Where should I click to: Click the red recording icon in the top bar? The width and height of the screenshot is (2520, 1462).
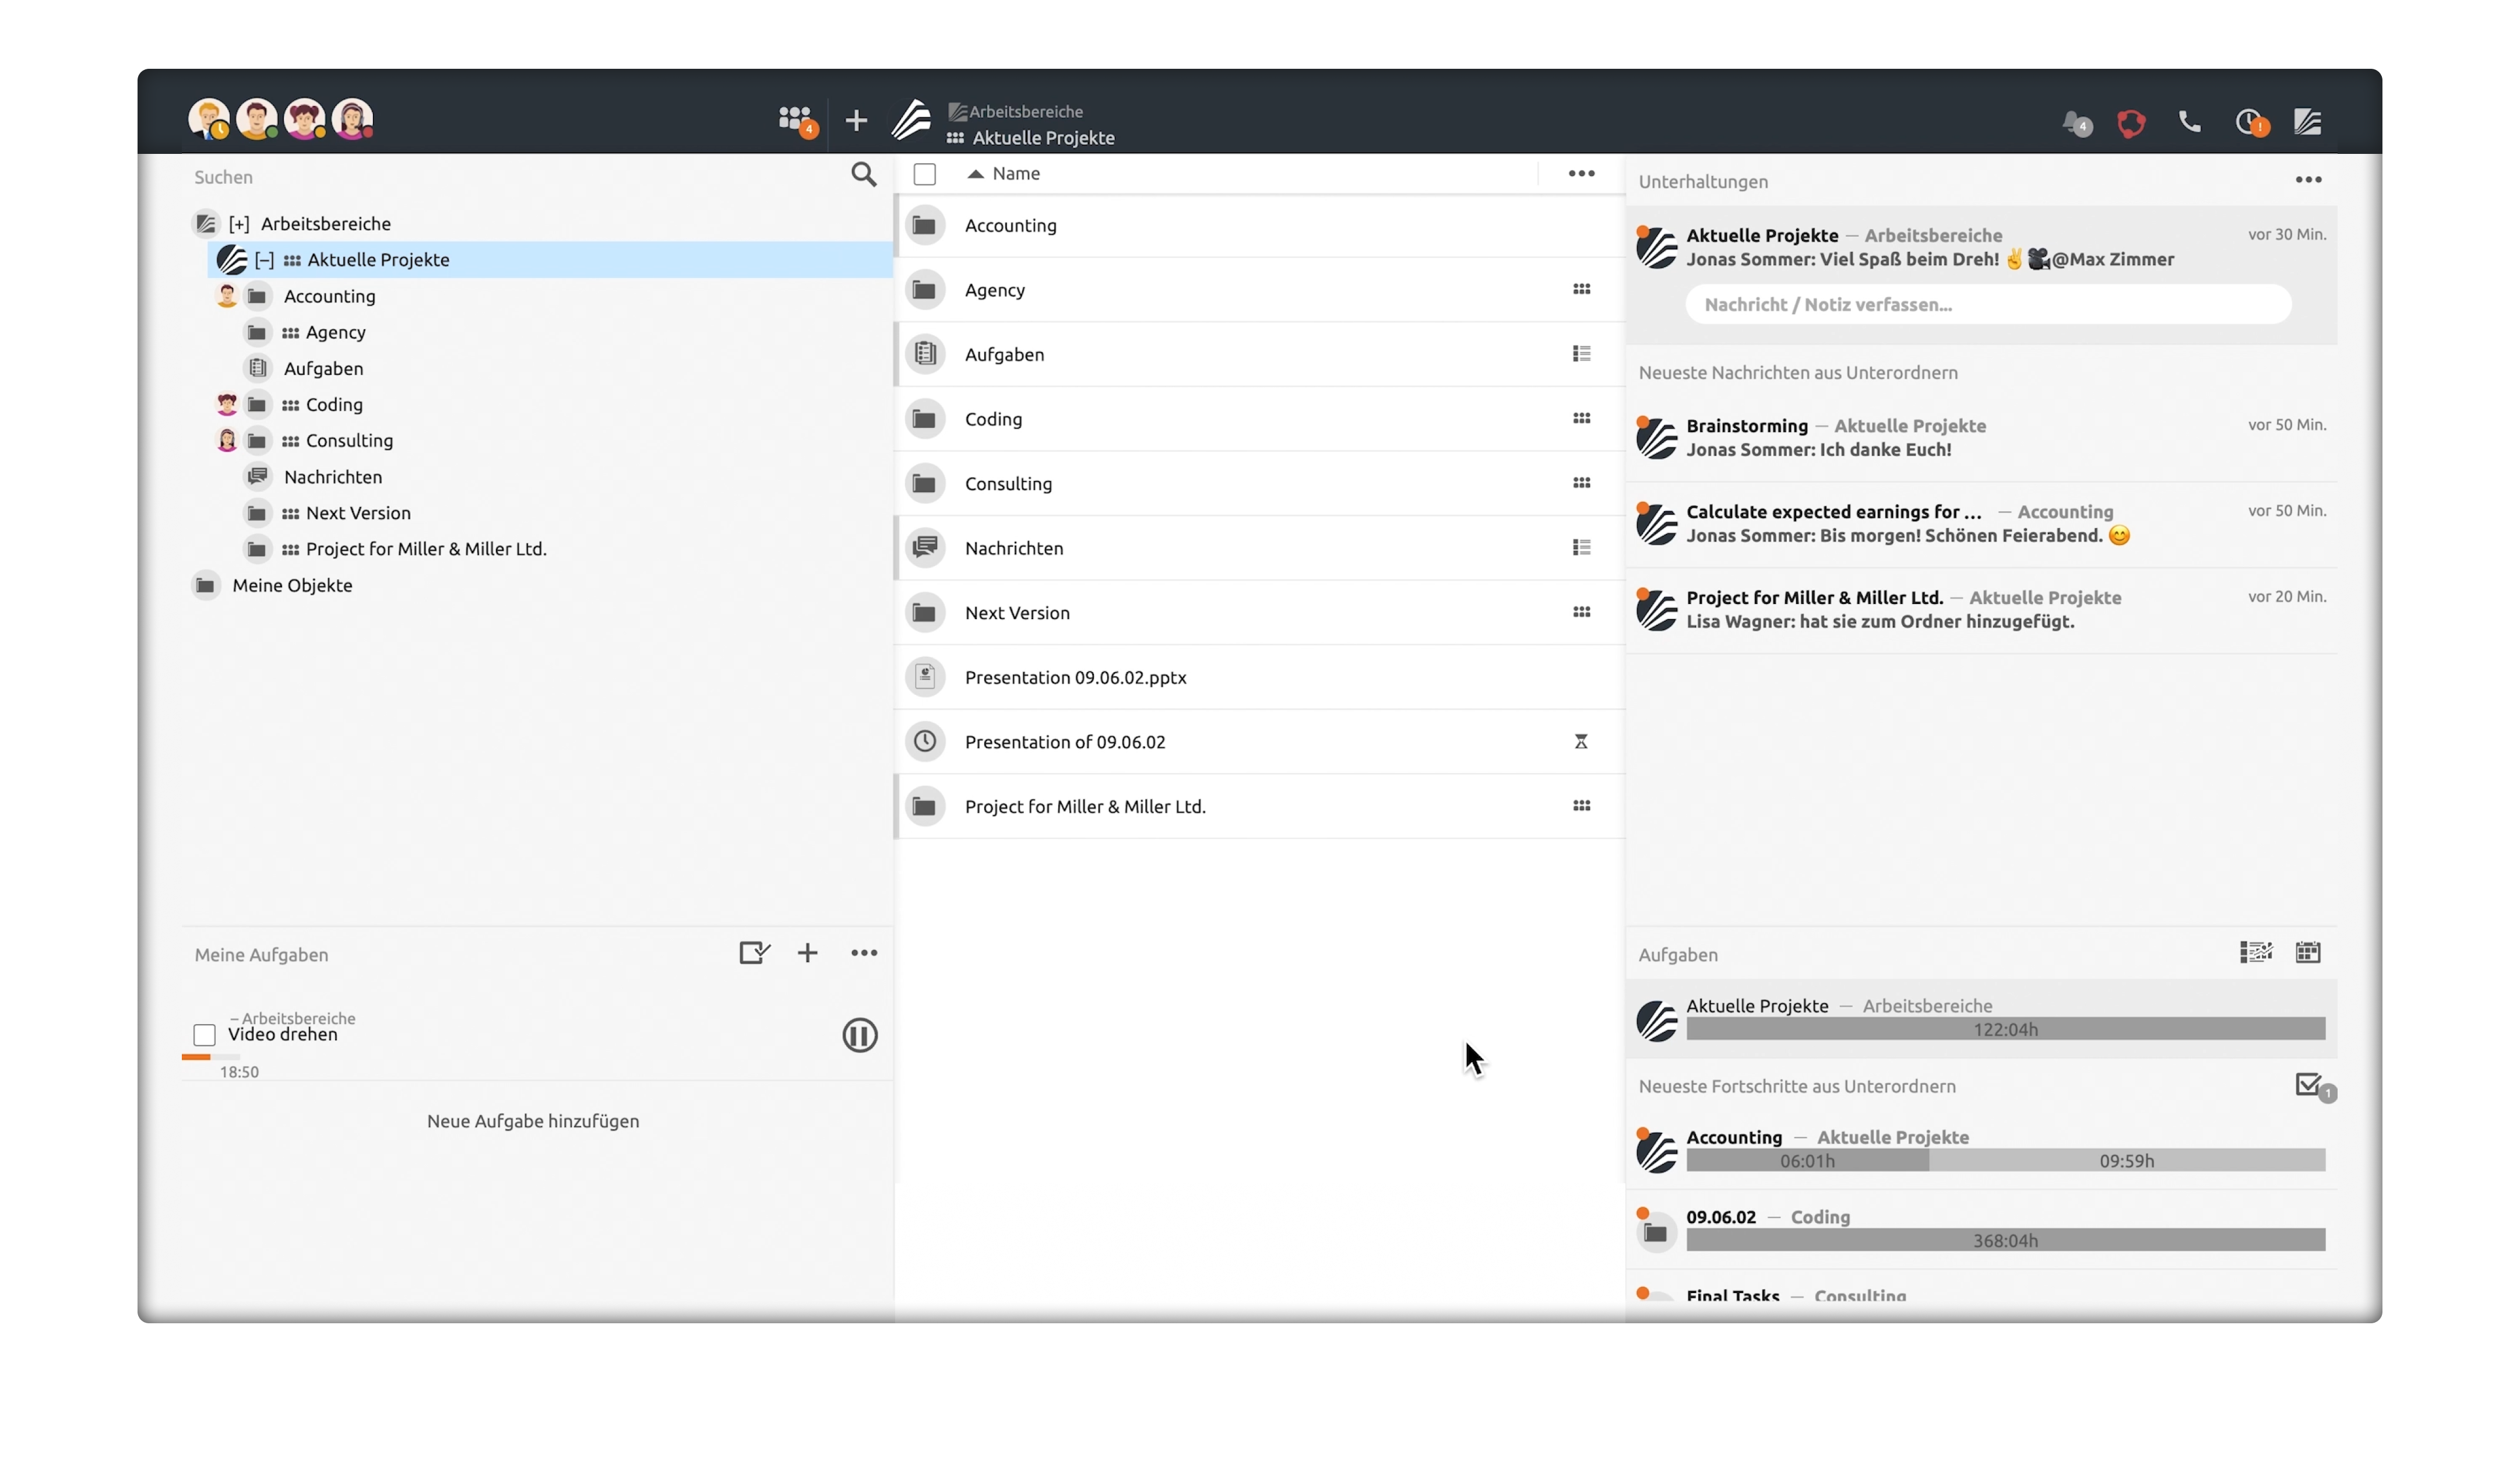[x=2131, y=122]
